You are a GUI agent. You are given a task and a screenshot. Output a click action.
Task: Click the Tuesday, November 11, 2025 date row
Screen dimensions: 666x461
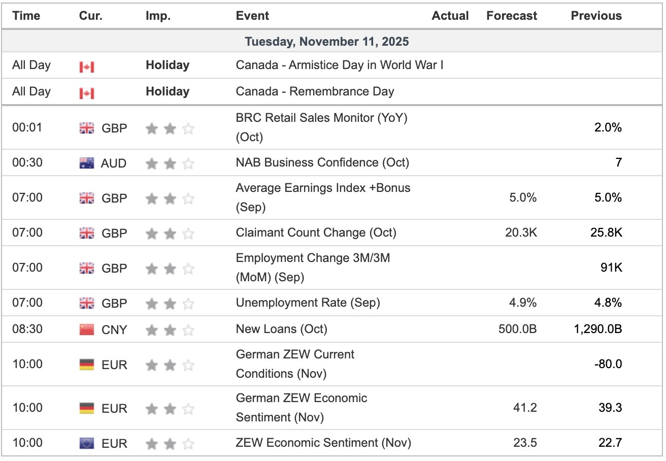(326, 41)
